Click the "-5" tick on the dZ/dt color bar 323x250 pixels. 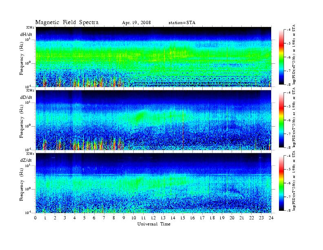click(289, 170)
